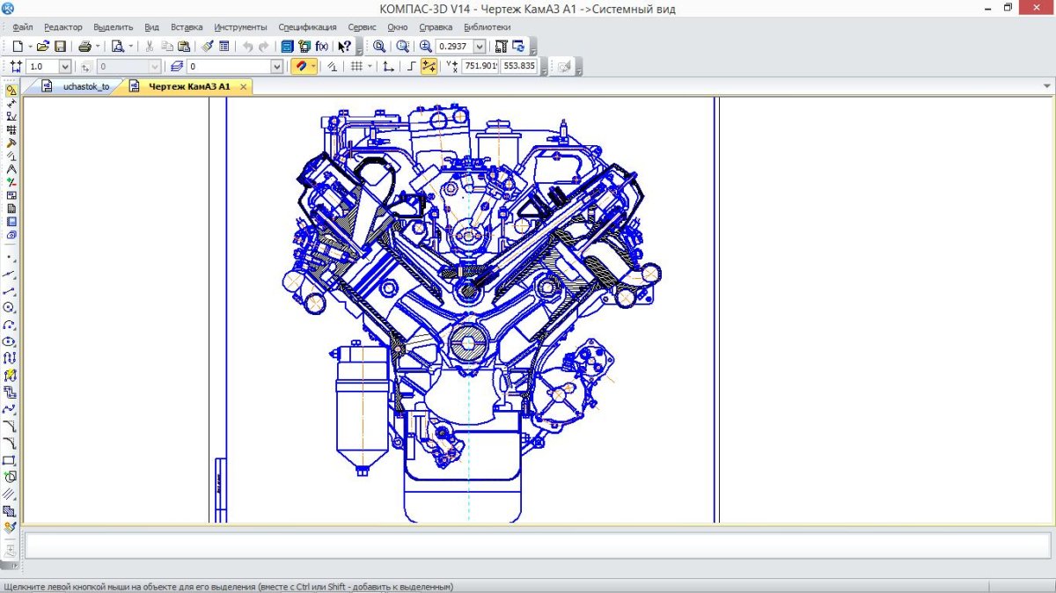Select the Circle drawing tool
The image size is (1056, 593).
[10, 308]
